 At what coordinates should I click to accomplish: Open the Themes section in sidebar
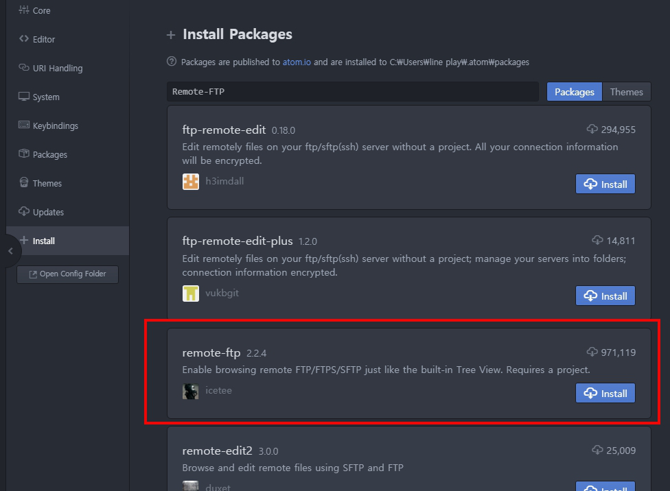(67, 184)
